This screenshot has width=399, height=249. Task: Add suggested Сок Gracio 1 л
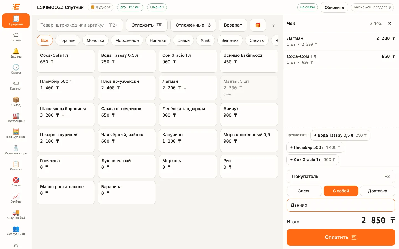(x=312, y=160)
